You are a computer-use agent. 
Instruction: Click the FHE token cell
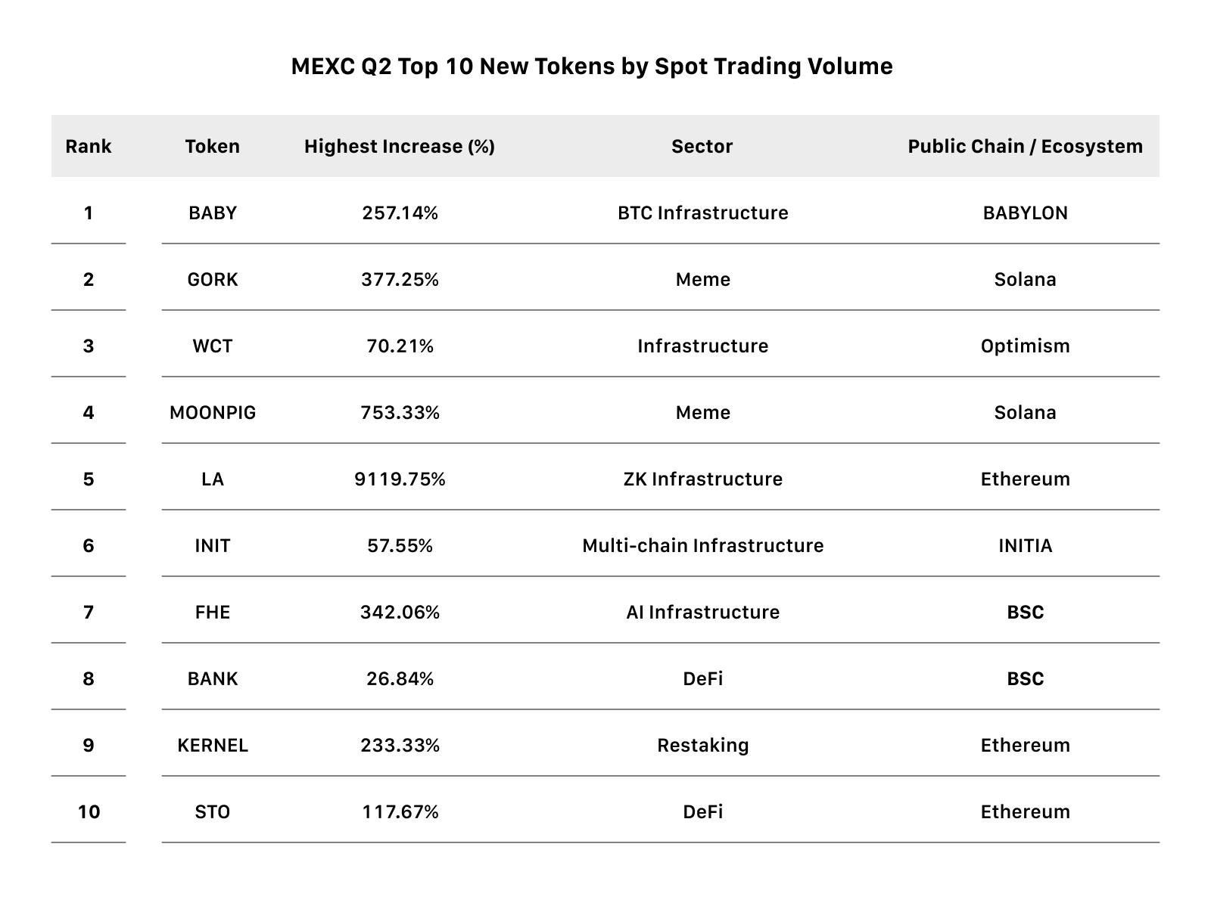(x=213, y=613)
